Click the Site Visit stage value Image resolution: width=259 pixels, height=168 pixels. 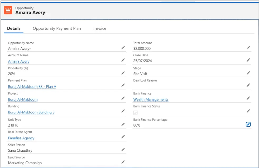pos(140,74)
